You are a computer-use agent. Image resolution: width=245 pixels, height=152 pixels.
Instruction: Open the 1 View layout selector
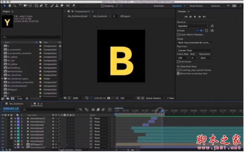pyautogui.click(x=170, y=98)
